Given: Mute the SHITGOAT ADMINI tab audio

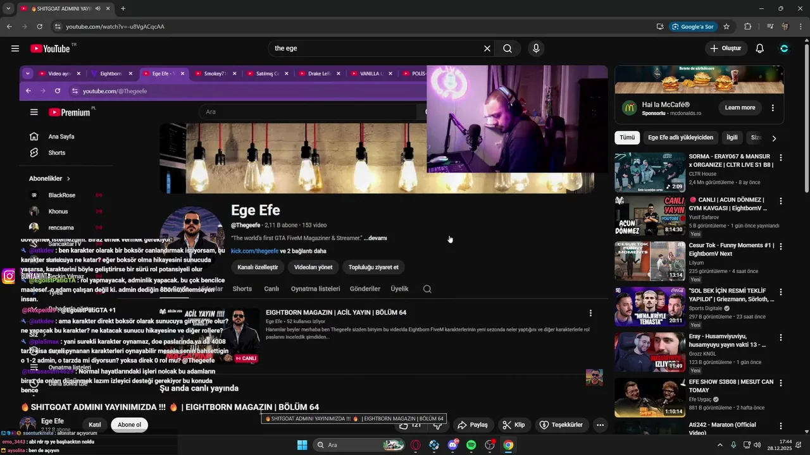Looking at the screenshot, I should click(x=98, y=9).
